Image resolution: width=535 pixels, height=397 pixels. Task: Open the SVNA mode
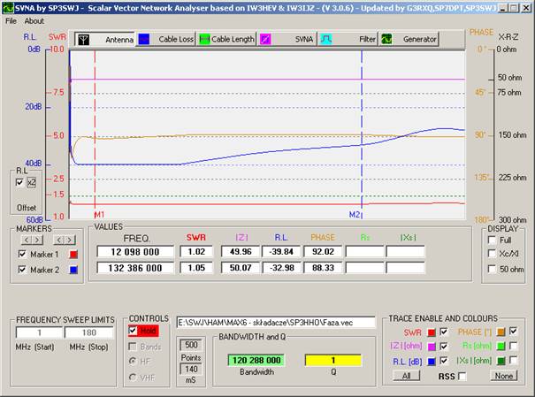pyautogui.click(x=287, y=40)
